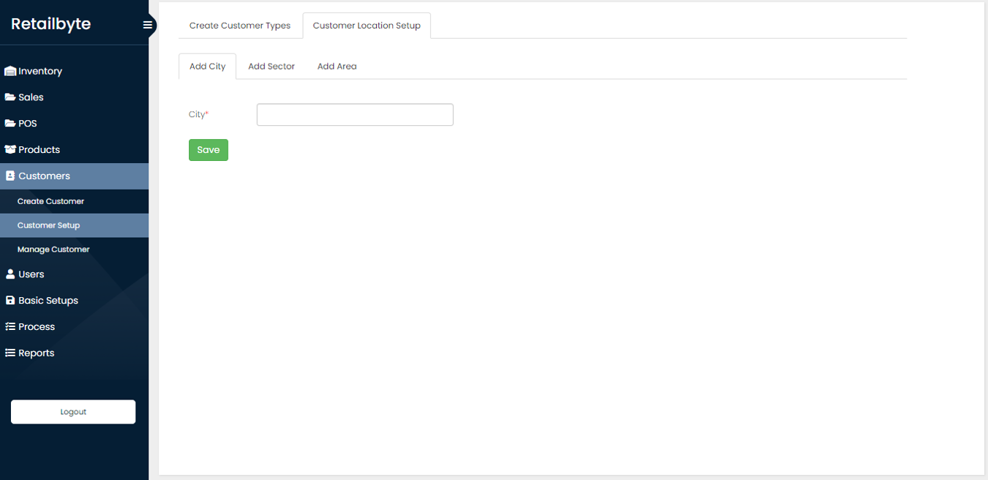
Task: Click the Retailbyte logo text
Action: (51, 24)
